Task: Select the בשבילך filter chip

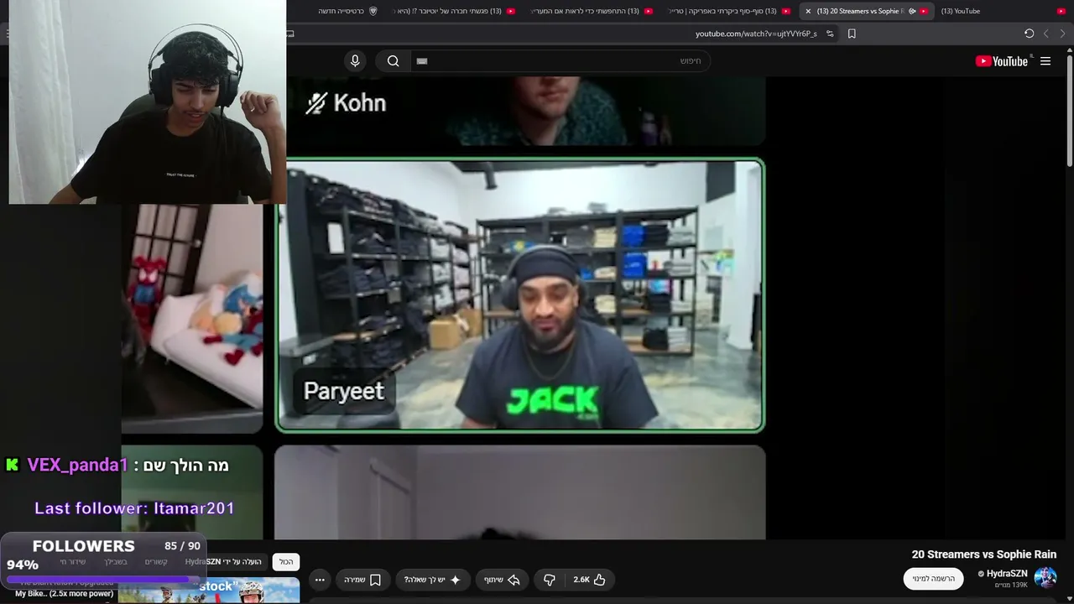Action: coord(116,562)
